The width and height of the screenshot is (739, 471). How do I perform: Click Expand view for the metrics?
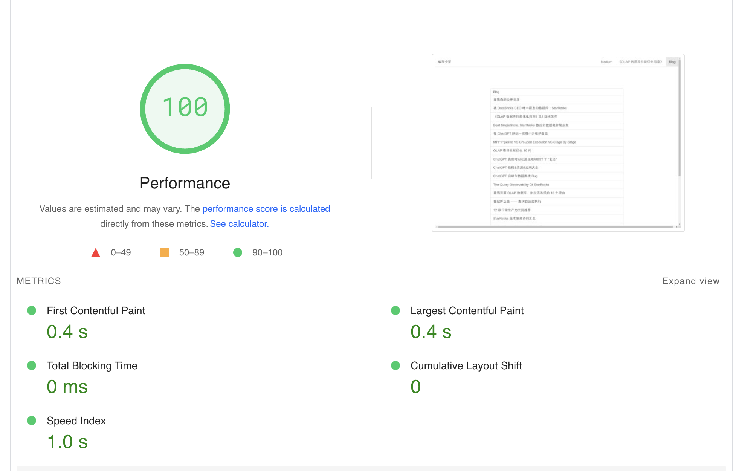690,281
